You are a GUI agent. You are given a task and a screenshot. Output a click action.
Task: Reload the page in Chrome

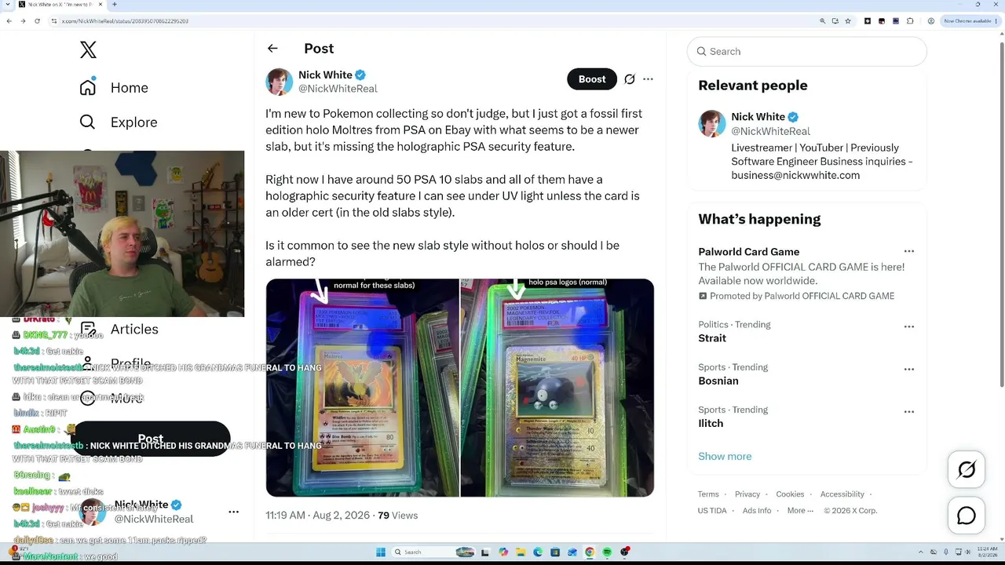tap(37, 21)
